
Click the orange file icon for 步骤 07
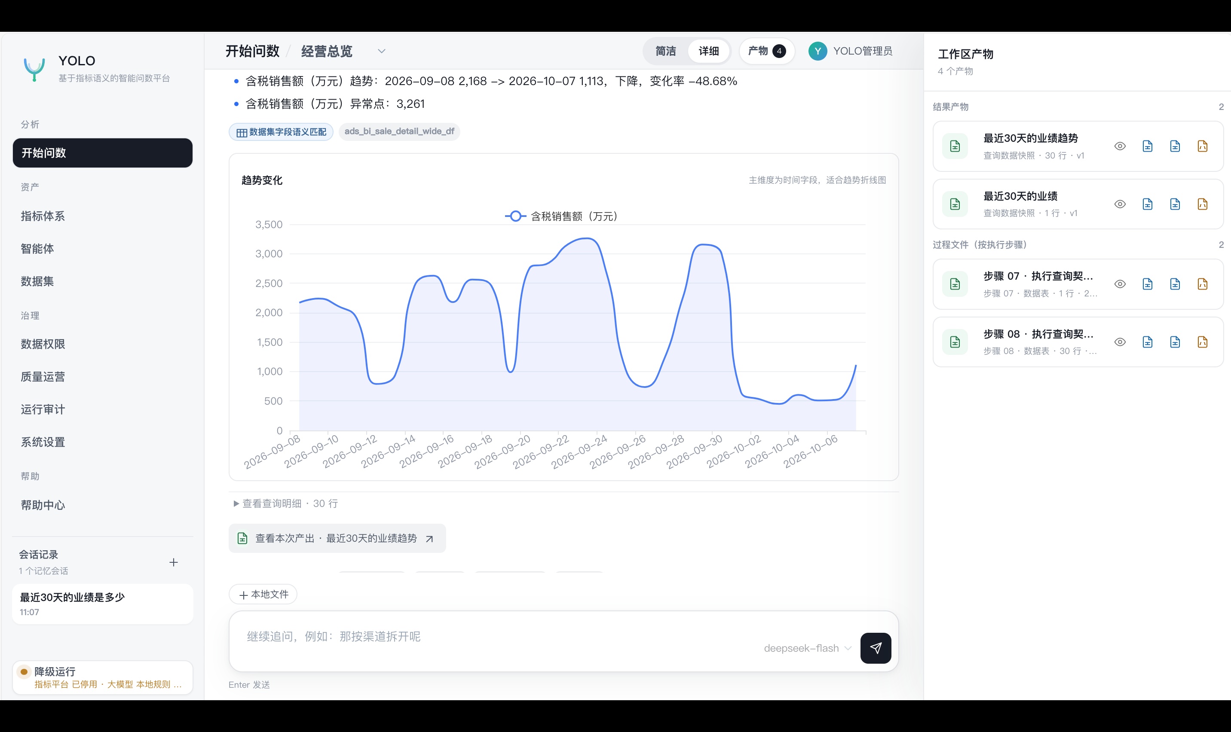(1202, 284)
